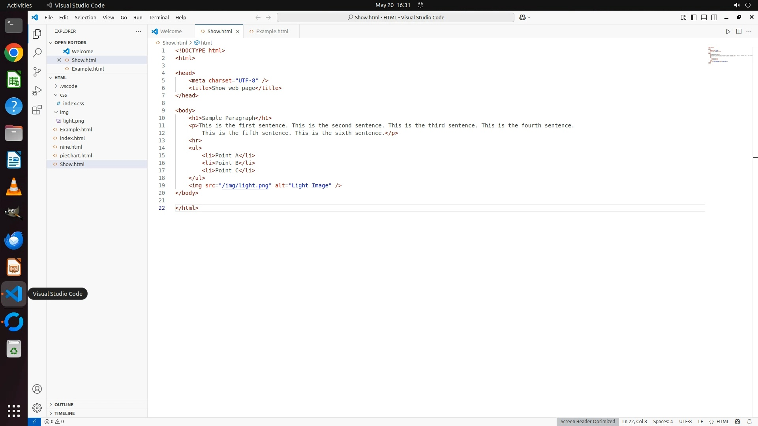Switch to the Example.html tab

pyautogui.click(x=272, y=32)
